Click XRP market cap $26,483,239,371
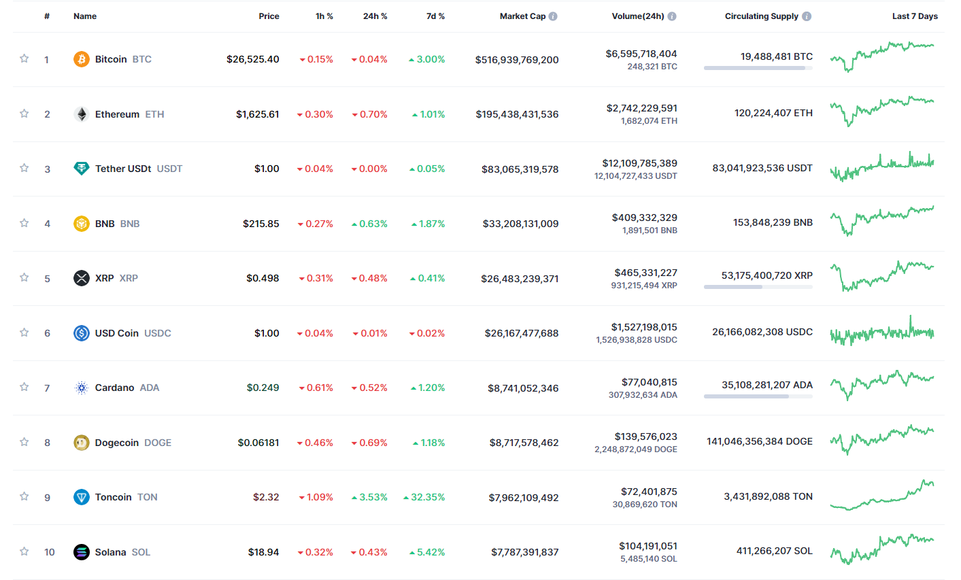 pos(520,279)
